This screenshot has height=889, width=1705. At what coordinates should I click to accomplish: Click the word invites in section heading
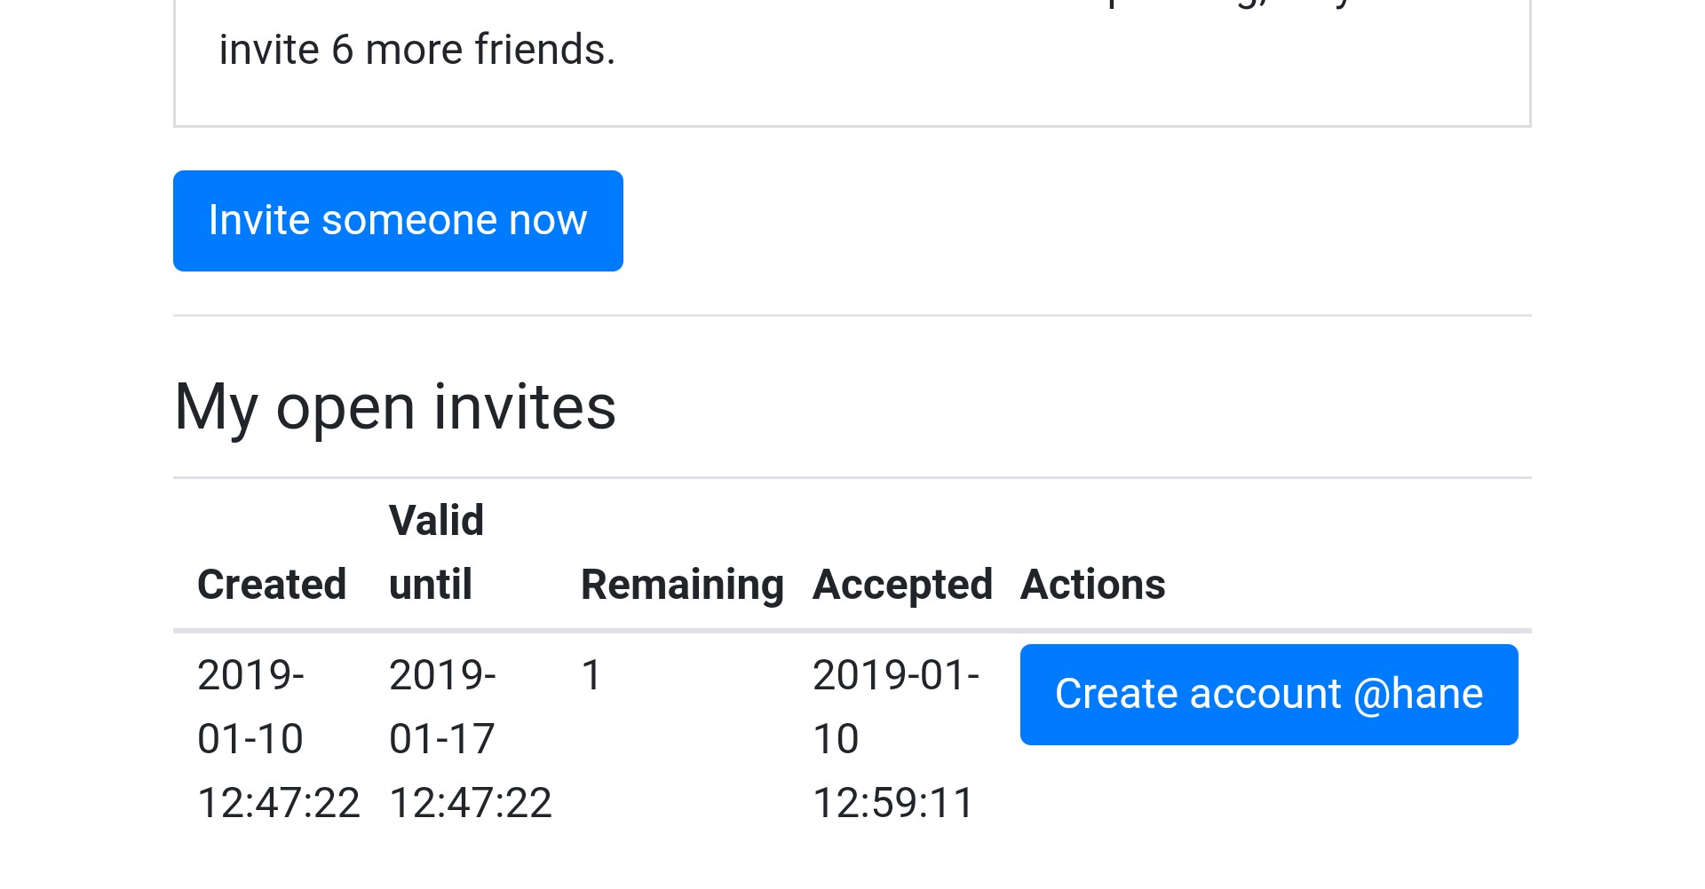(x=525, y=407)
